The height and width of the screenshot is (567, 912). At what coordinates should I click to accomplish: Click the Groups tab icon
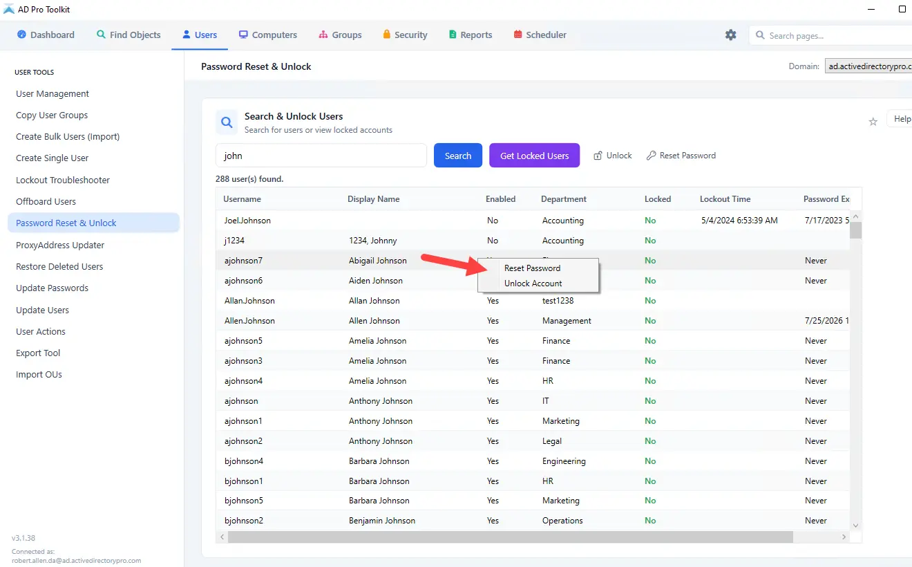(x=323, y=35)
